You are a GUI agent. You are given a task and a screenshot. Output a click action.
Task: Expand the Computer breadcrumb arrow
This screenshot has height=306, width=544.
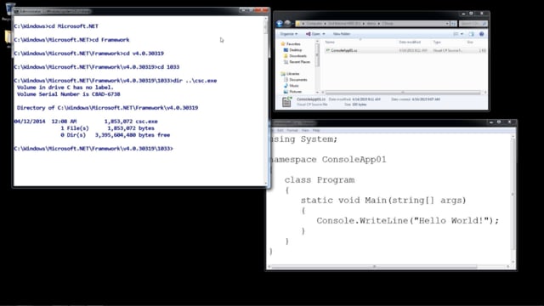pyautogui.click(x=325, y=24)
